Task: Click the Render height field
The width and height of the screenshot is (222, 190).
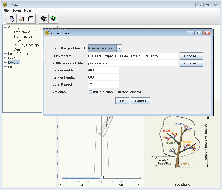Action: pyautogui.click(x=103, y=77)
